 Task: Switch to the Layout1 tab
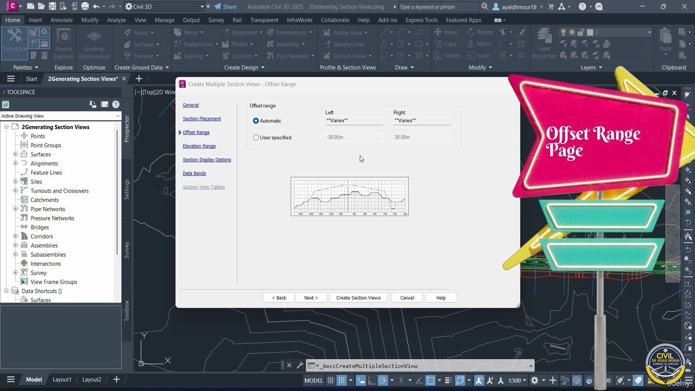click(62, 380)
